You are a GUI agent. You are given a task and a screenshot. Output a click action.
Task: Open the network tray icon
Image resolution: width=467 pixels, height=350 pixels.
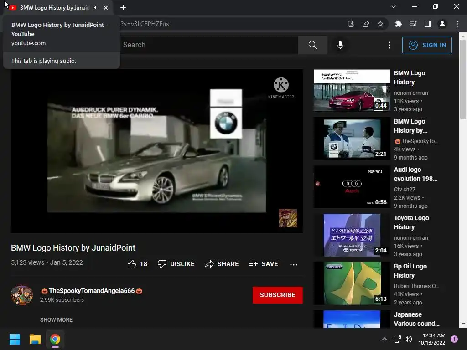point(397,339)
